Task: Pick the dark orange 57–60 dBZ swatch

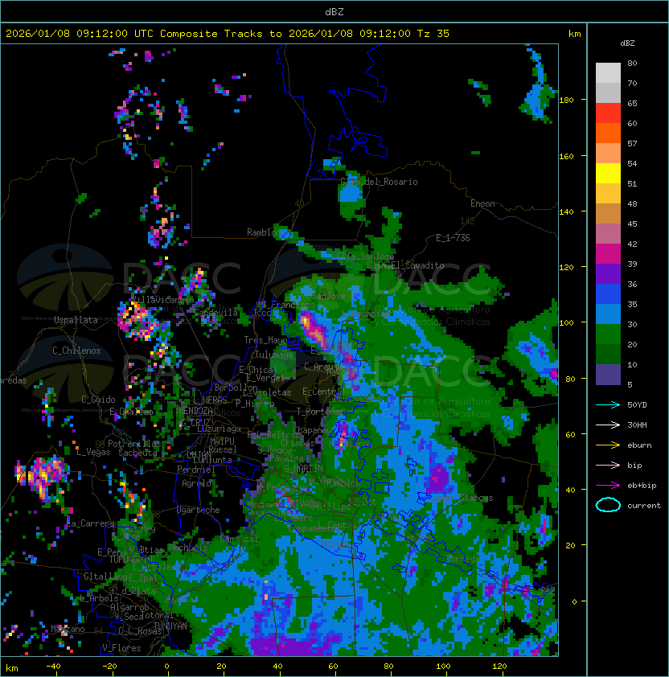Action: coord(608,133)
